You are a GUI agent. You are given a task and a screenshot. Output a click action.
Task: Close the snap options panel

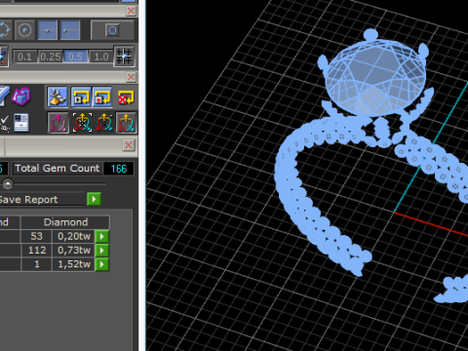(x=131, y=77)
